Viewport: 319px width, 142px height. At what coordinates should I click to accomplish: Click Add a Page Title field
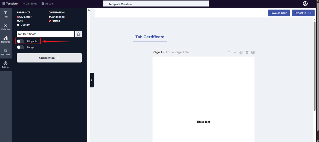[x=177, y=52]
